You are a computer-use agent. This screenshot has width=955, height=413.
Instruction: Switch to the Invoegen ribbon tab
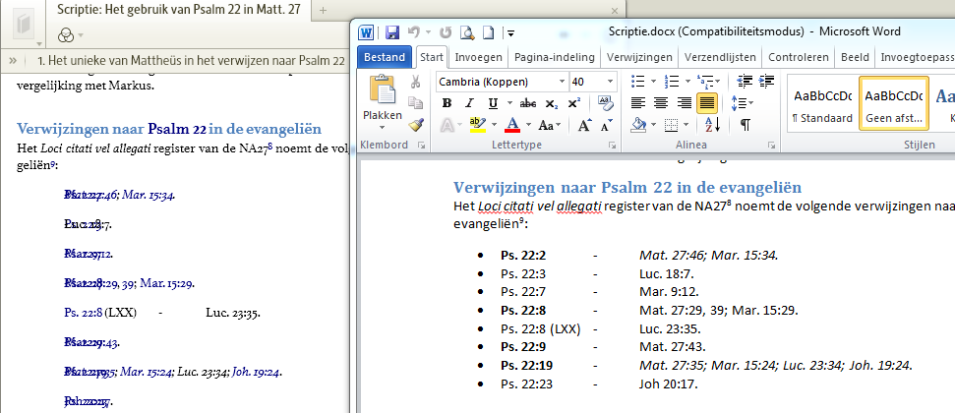(479, 57)
